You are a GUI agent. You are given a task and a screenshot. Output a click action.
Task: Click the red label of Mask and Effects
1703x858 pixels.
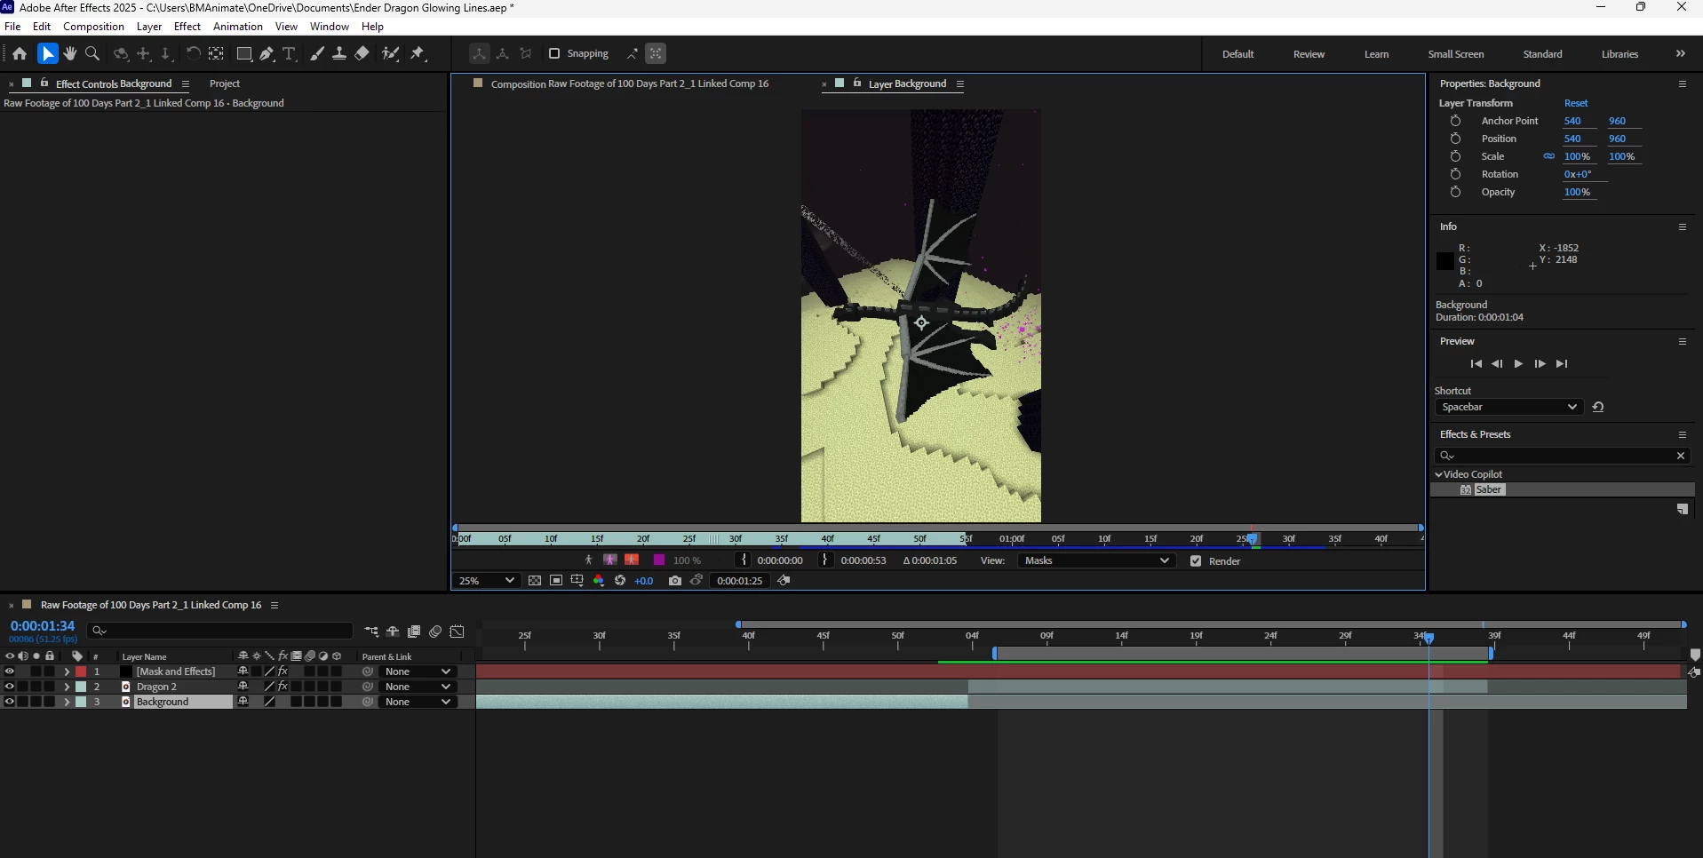tap(81, 671)
